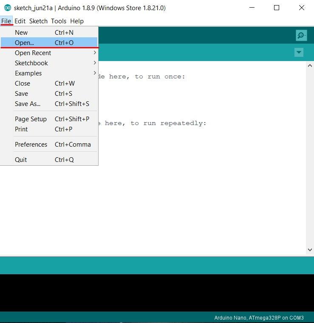Image resolution: width=314 pixels, height=323 pixels.
Task: Open the Sketch menu
Action: (38, 21)
